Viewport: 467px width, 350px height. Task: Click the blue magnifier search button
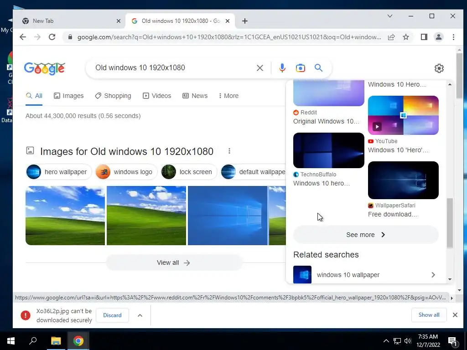tap(318, 68)
